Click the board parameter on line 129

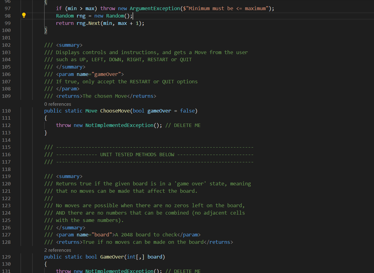pos(155,257)
